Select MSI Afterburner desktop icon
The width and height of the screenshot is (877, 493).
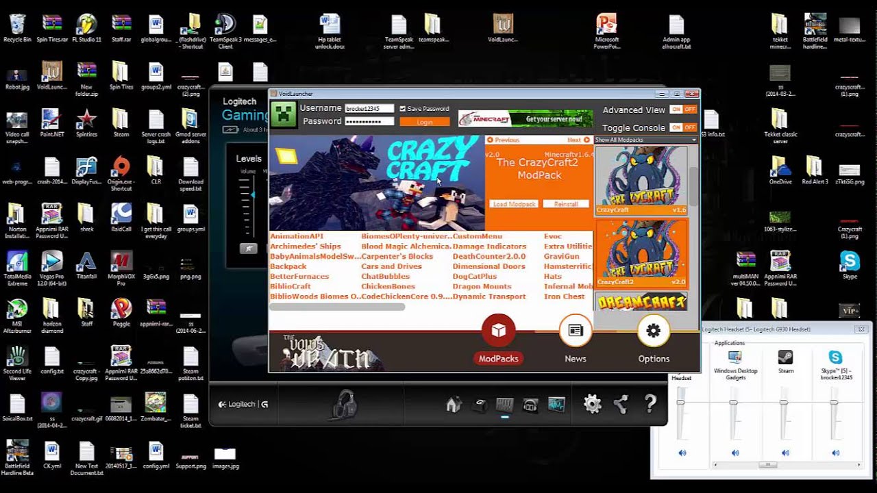(17, 316)
